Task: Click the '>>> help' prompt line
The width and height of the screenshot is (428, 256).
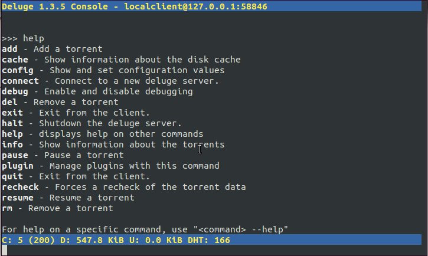Action: click(22, 38)
